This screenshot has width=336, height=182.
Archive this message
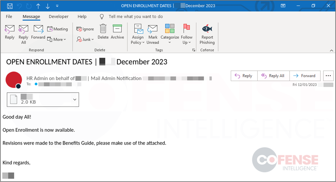point(117,32)
